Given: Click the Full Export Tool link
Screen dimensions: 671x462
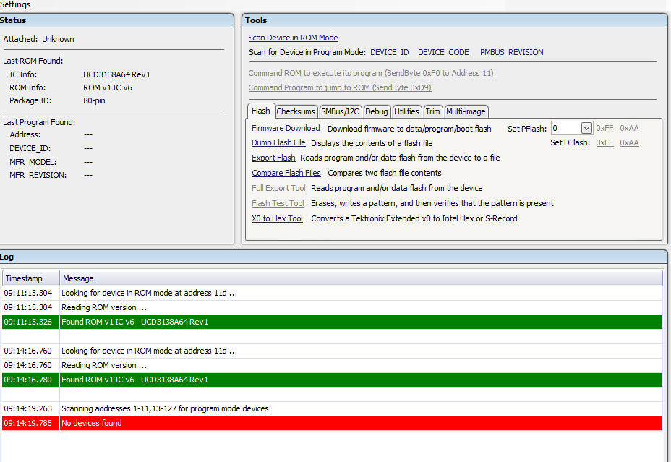Looking at the screenshot, I should [x=278, y=188].
